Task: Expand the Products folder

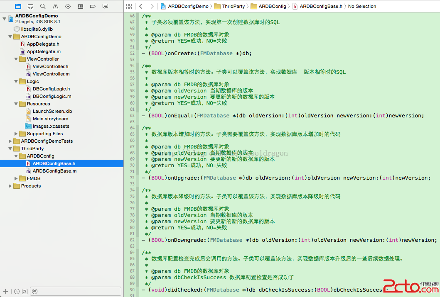Action: [x=11, y=186]
